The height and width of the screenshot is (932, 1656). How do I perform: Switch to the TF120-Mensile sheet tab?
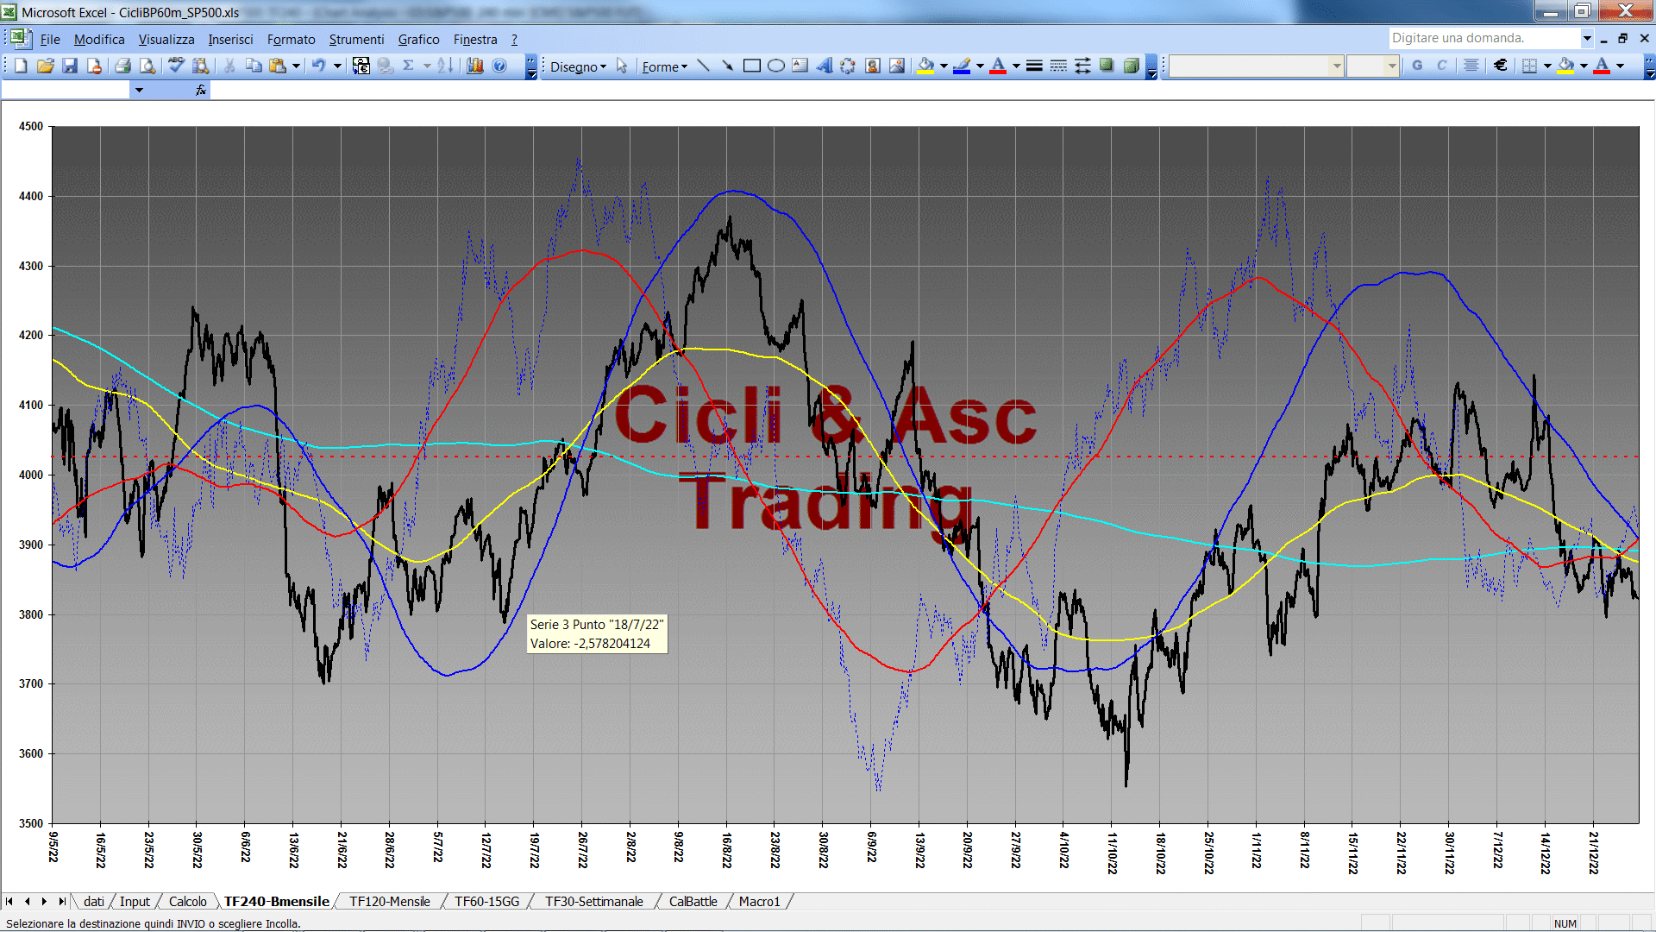pos(389,901)
